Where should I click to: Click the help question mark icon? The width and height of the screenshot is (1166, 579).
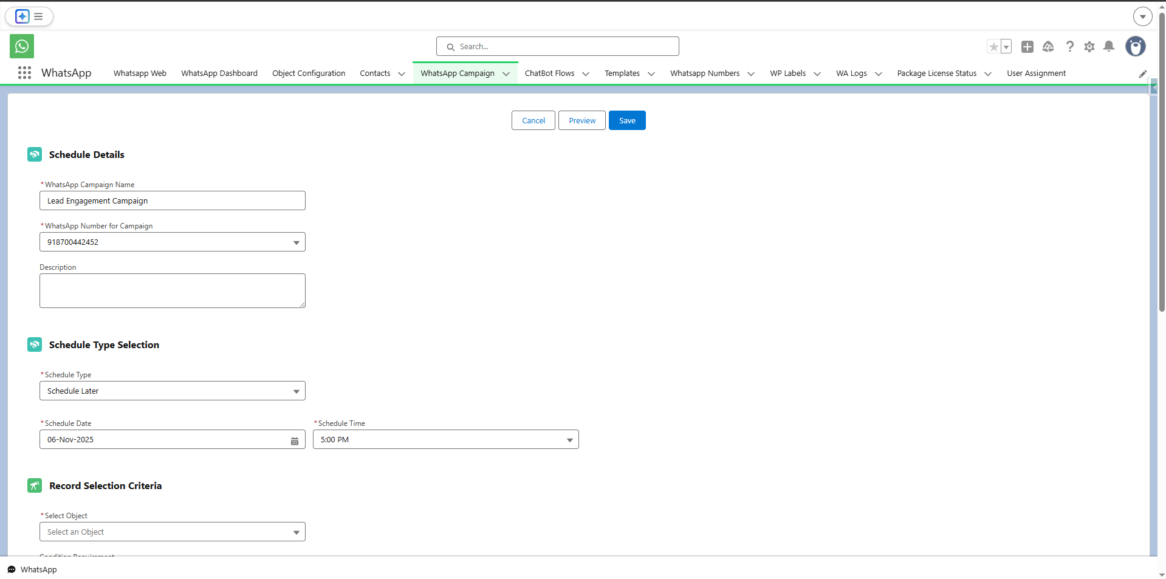pyautogui.click(x=1069, y=46)
